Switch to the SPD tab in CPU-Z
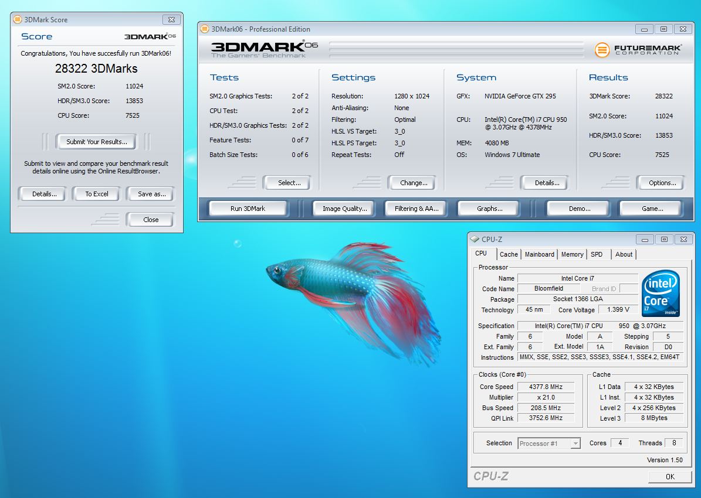The image size is (701, 498). (x=597, y=254)
